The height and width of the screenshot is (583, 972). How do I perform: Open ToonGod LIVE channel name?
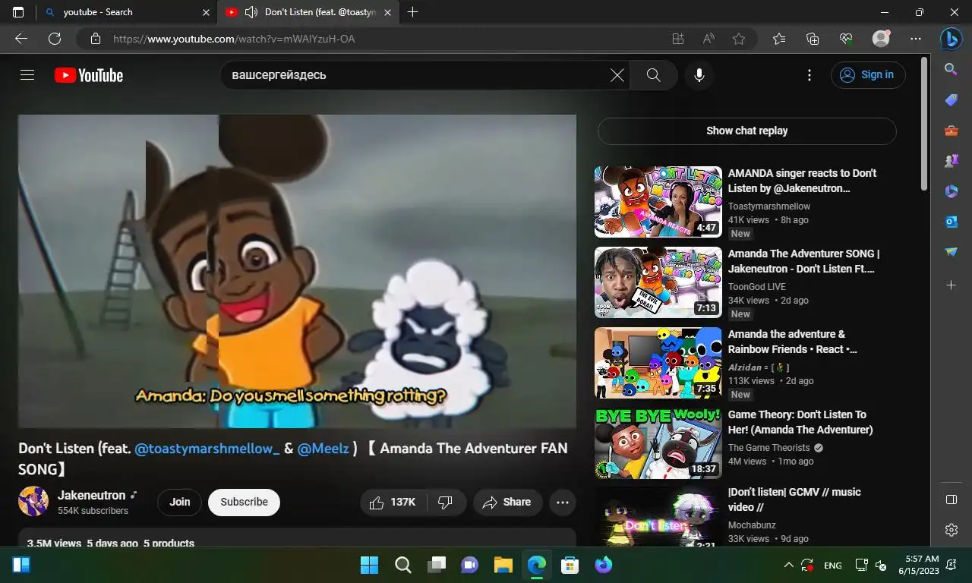click(x=757, y=287)
